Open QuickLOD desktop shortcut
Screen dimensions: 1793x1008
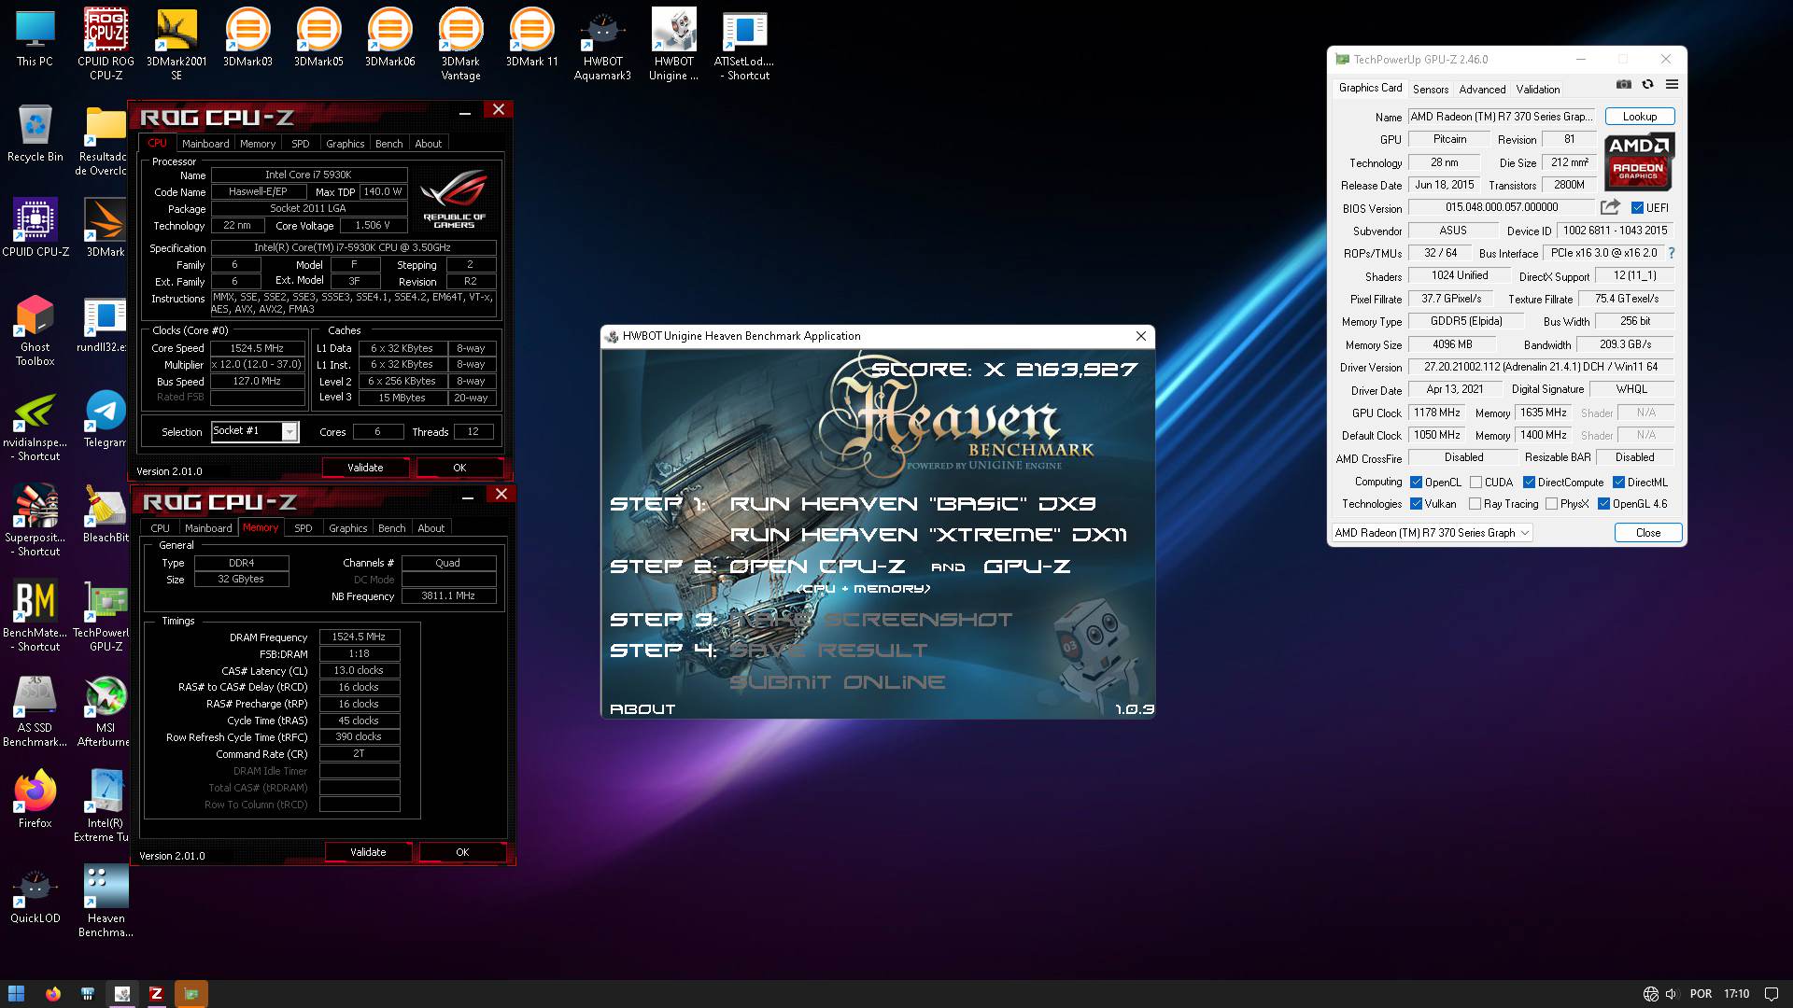coord(35,895)
